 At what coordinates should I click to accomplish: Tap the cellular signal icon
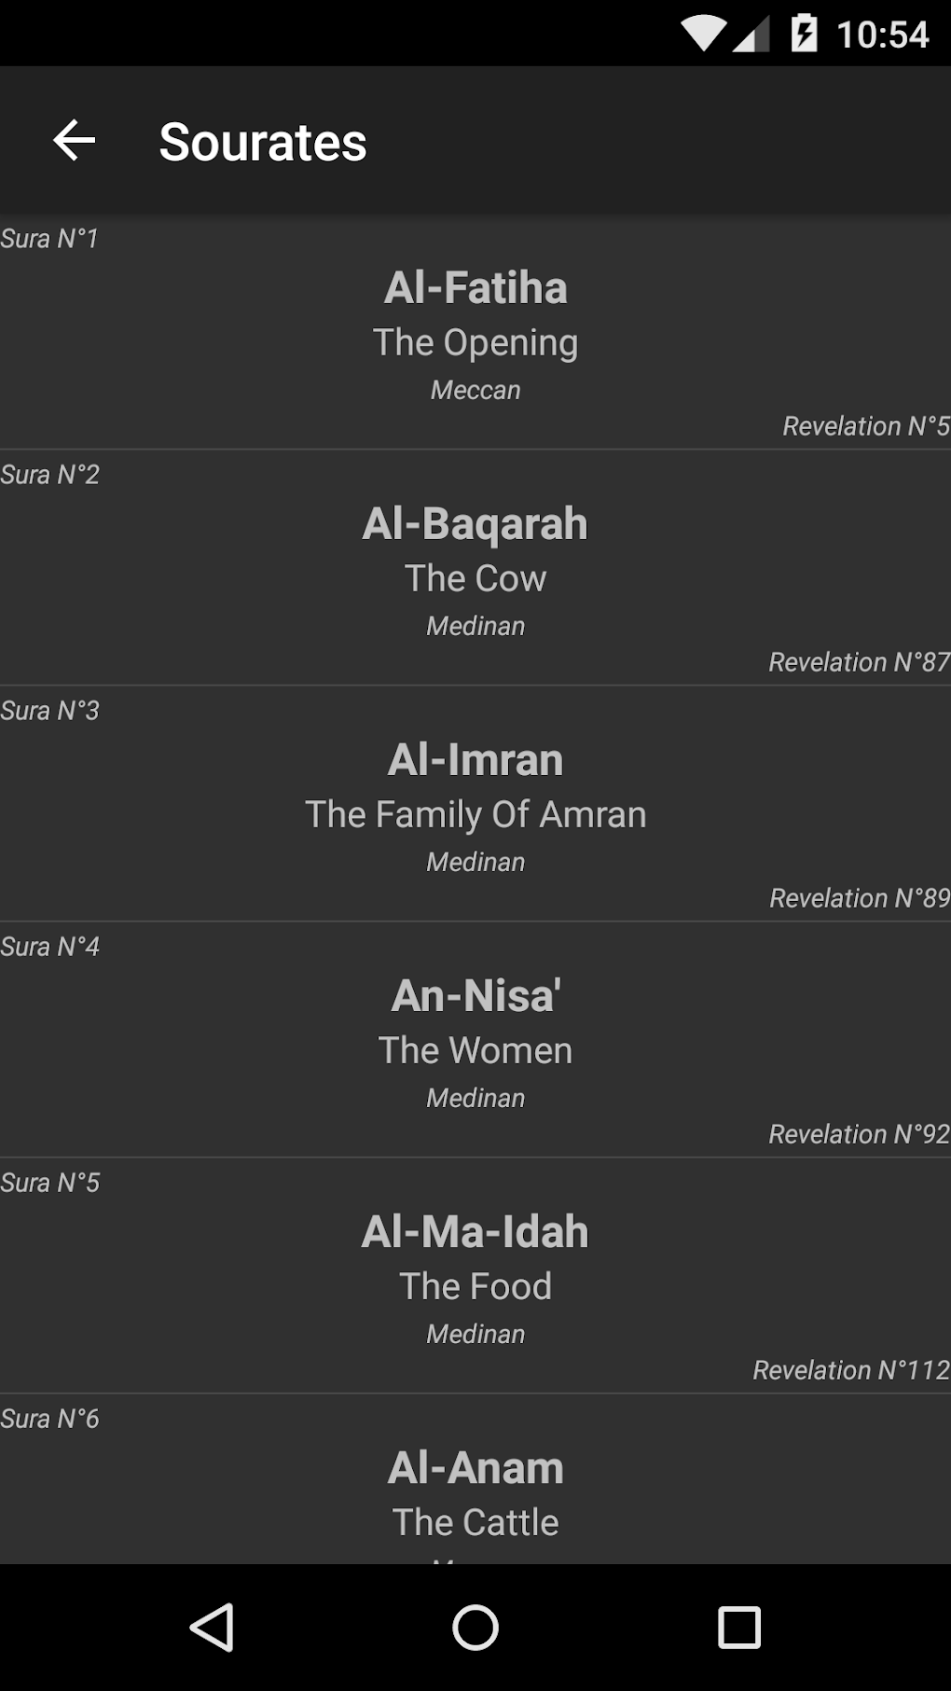click(x=751, y=35)
